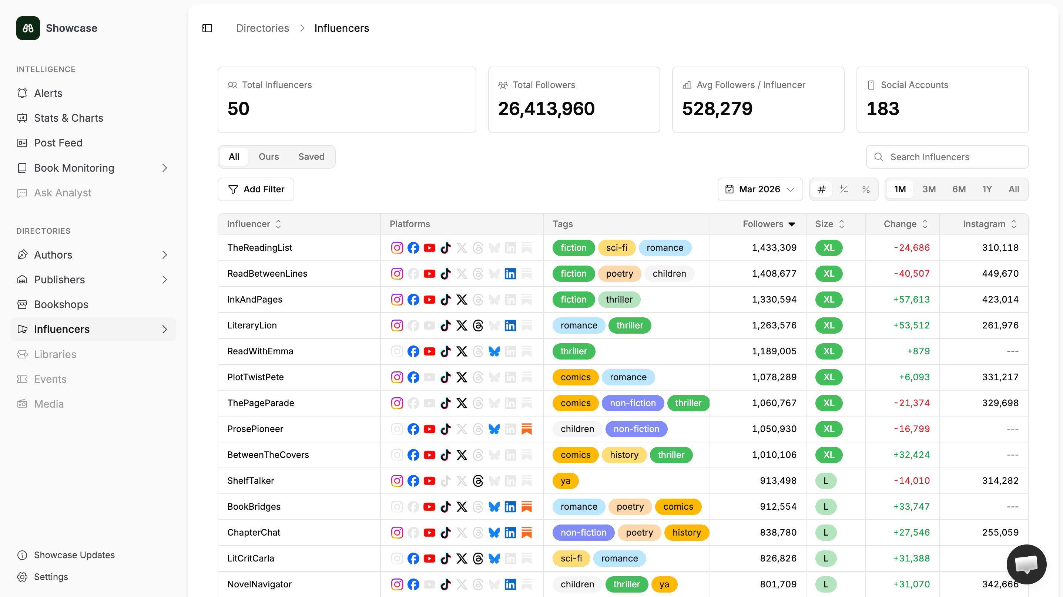
Task: Click the Add Filter button
Action: 256,189
